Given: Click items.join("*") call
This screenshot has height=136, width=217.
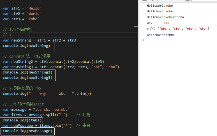Looking at the screenshot, I should coord(56,126).
